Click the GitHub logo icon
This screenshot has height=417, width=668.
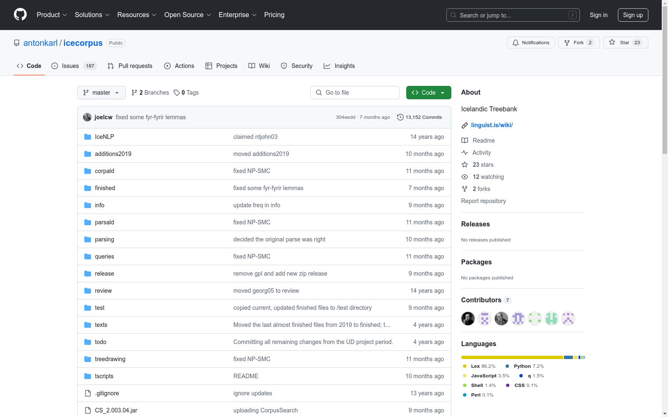coord(20,15)
